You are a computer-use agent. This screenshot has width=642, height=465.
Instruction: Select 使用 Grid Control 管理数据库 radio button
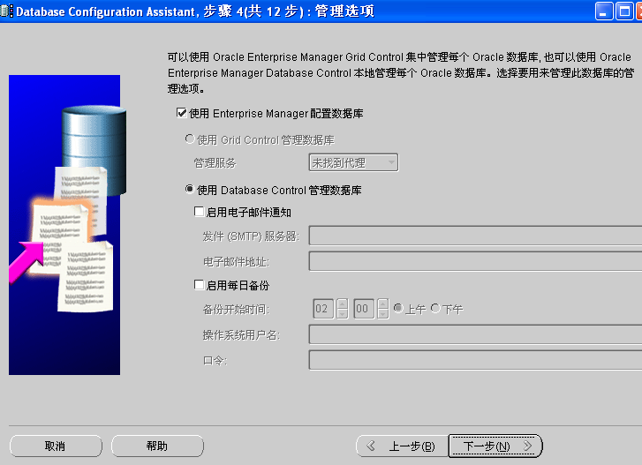point(190,139)
